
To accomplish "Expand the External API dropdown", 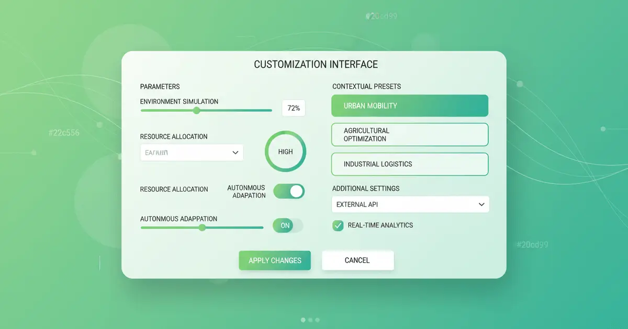I will [x=410, y=204].
